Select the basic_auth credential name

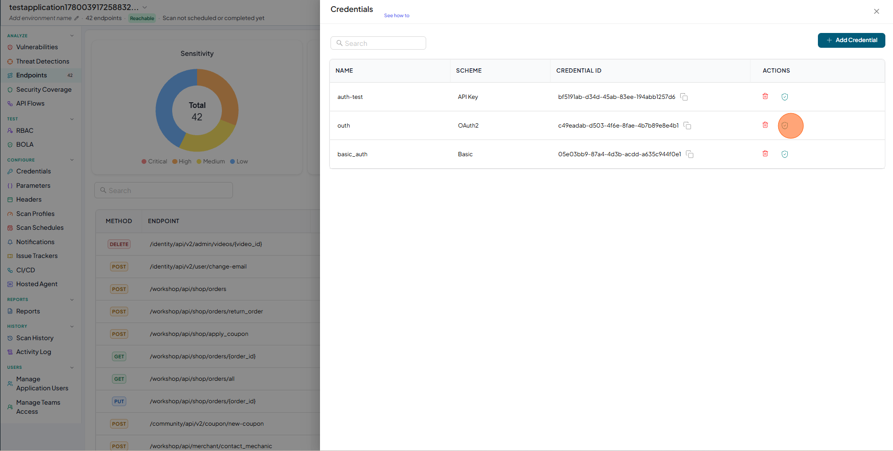point(353,154)
